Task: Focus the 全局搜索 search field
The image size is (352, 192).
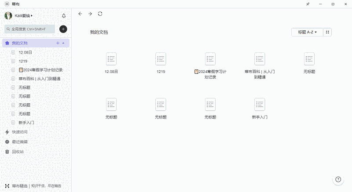Action: [29, 29]
